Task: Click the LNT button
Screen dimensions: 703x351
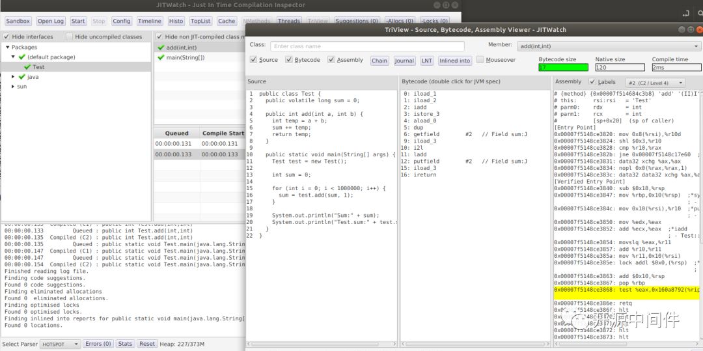Action: pyautogui.click(x=427, y=61)
